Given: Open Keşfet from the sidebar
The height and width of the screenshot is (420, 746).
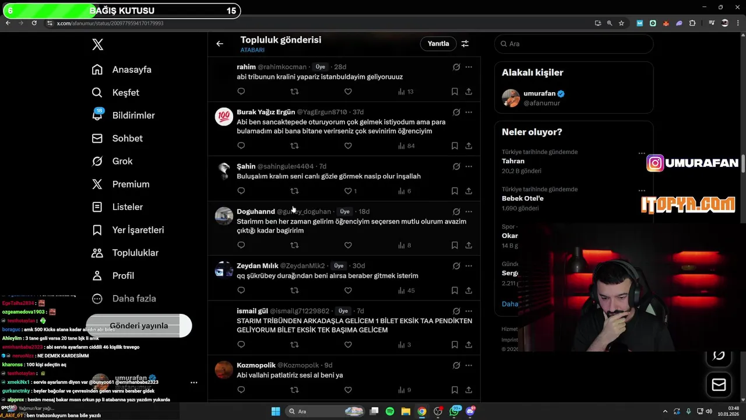Looking at the screenshot, I should 115,92.
